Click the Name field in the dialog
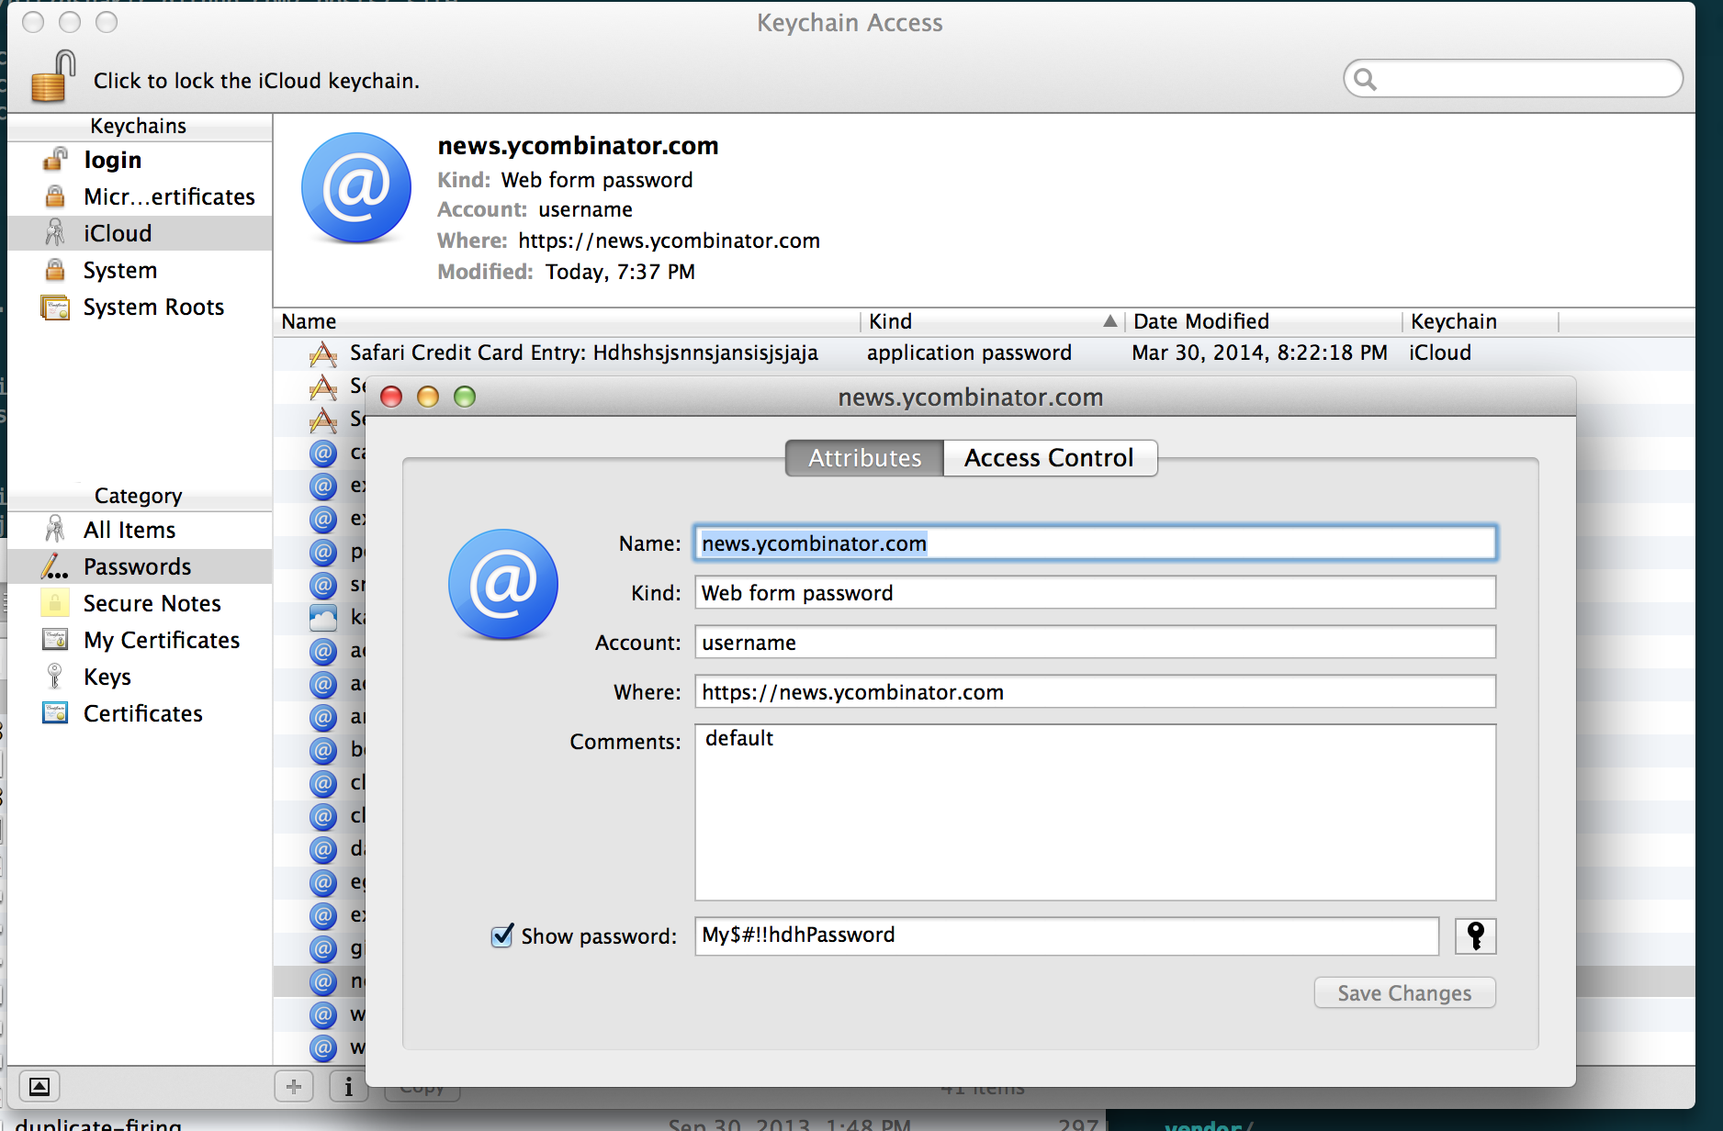Viewport: 1723px width, 1131px height. (x=1095, y=543)
